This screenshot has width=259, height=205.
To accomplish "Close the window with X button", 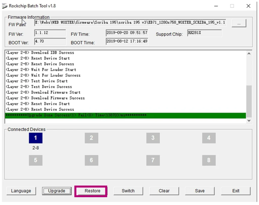I will coord(248,6).
